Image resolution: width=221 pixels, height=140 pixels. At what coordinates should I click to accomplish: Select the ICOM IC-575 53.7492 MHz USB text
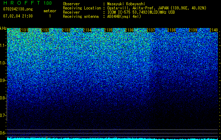click(141, 12)
